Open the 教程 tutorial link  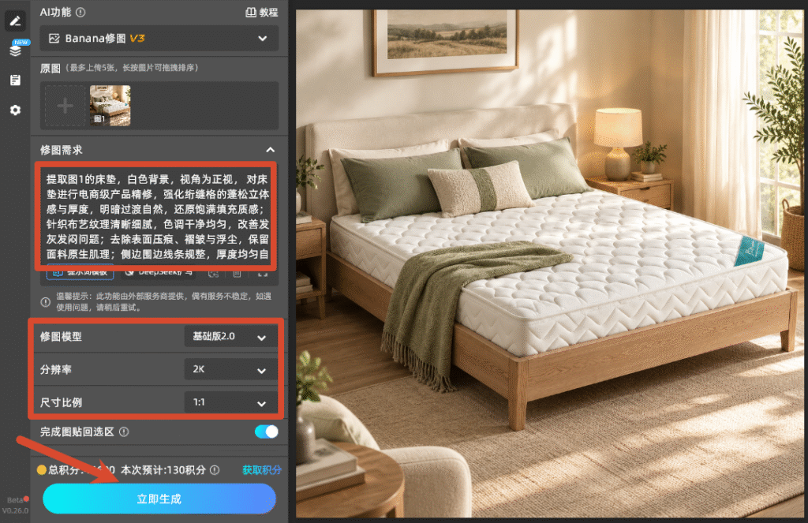261,13
